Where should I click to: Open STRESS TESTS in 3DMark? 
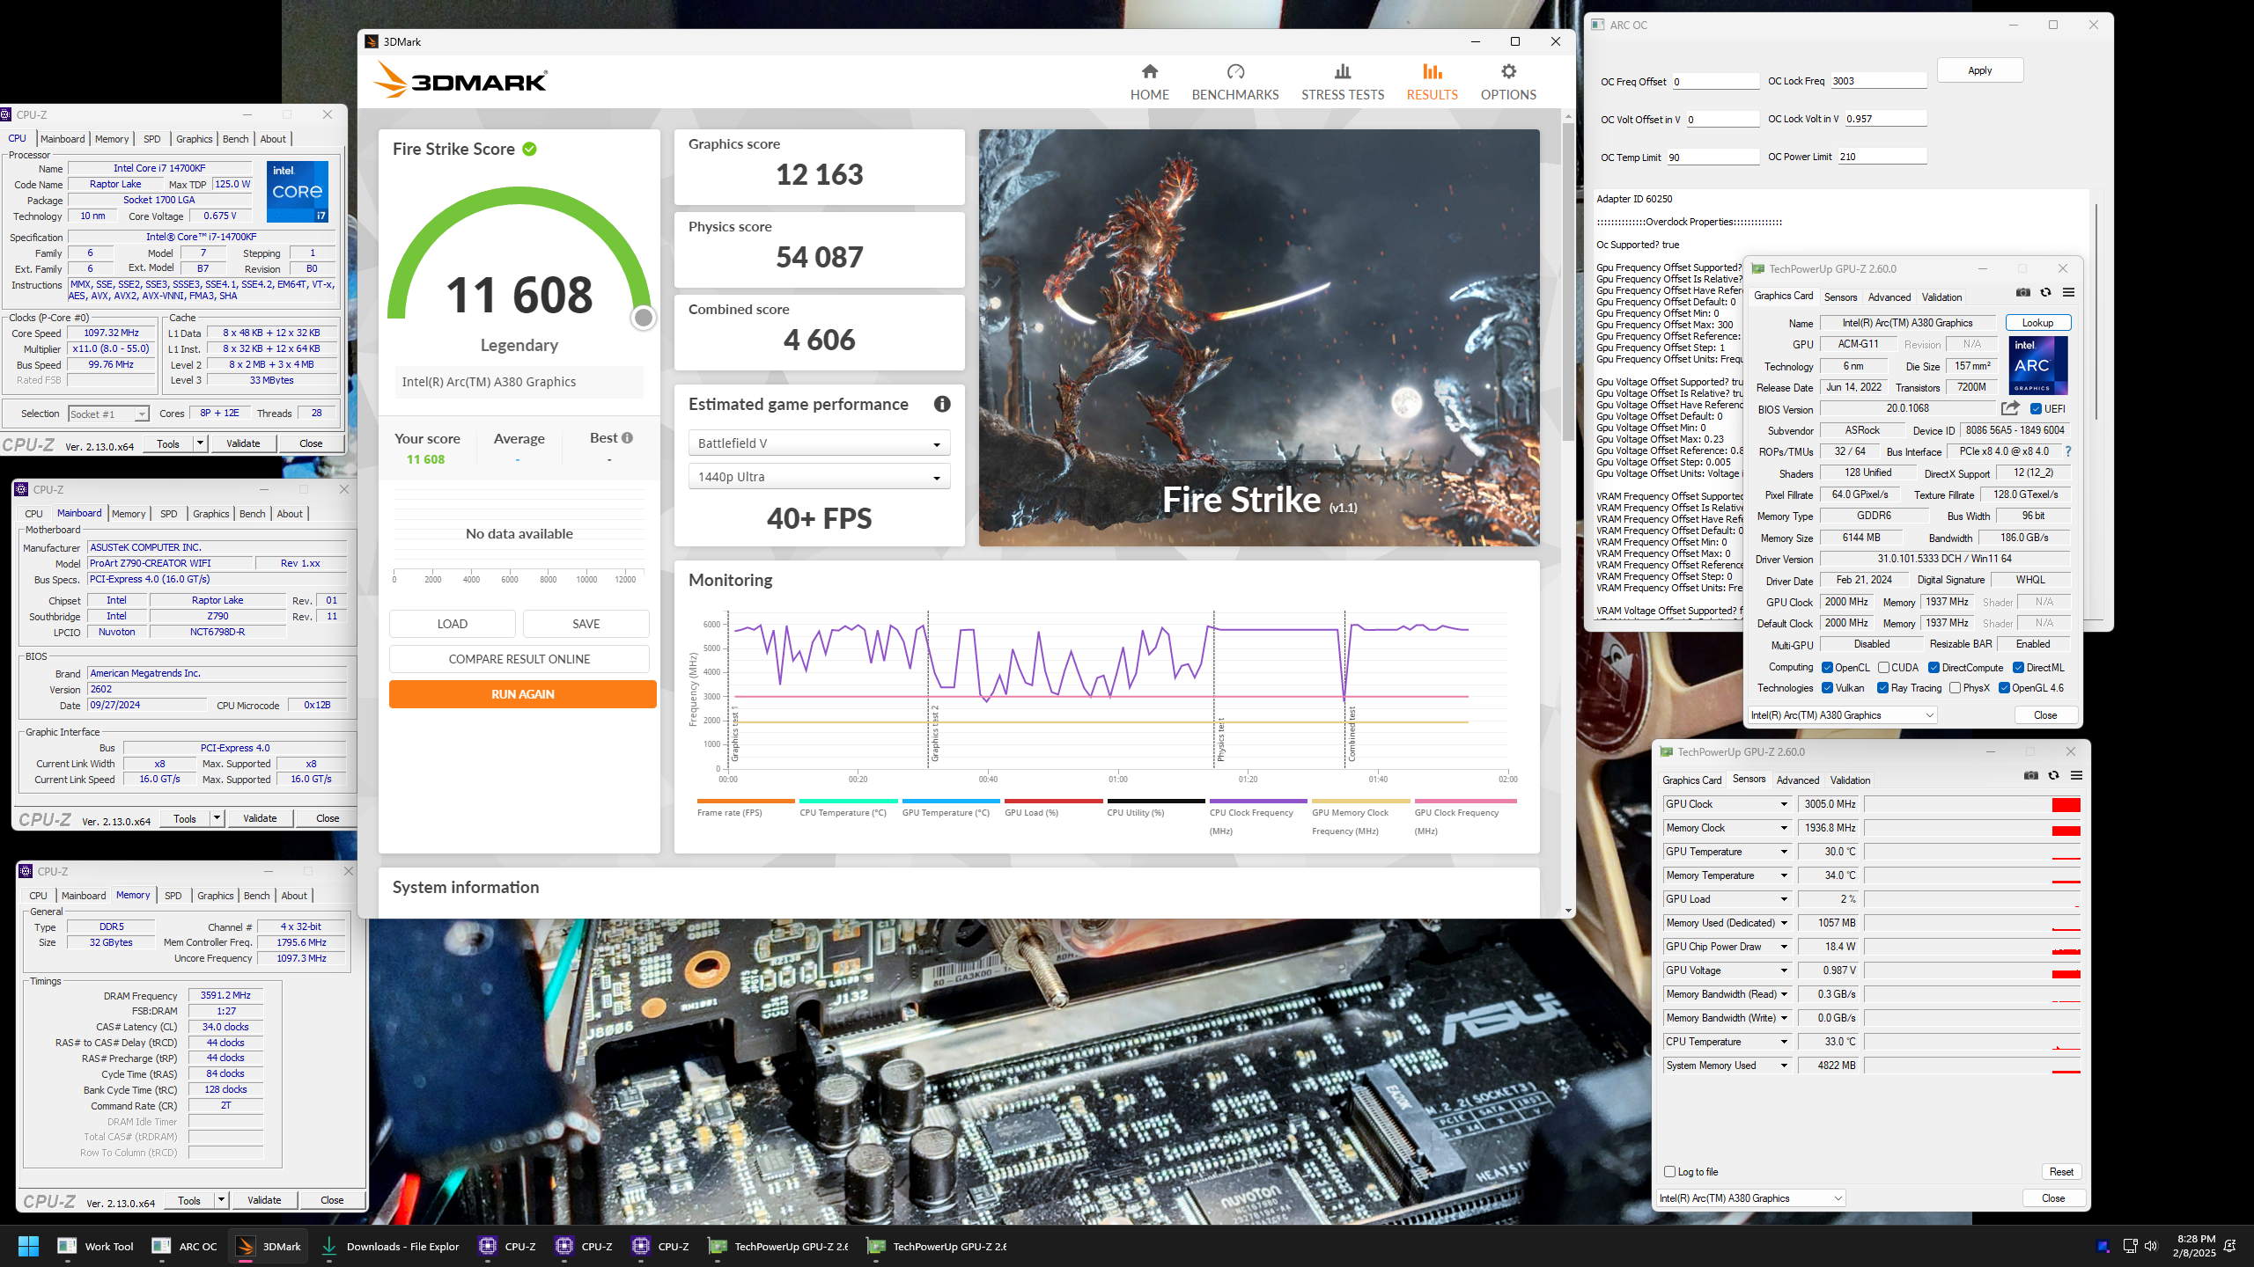click(x=1342, y=83)
